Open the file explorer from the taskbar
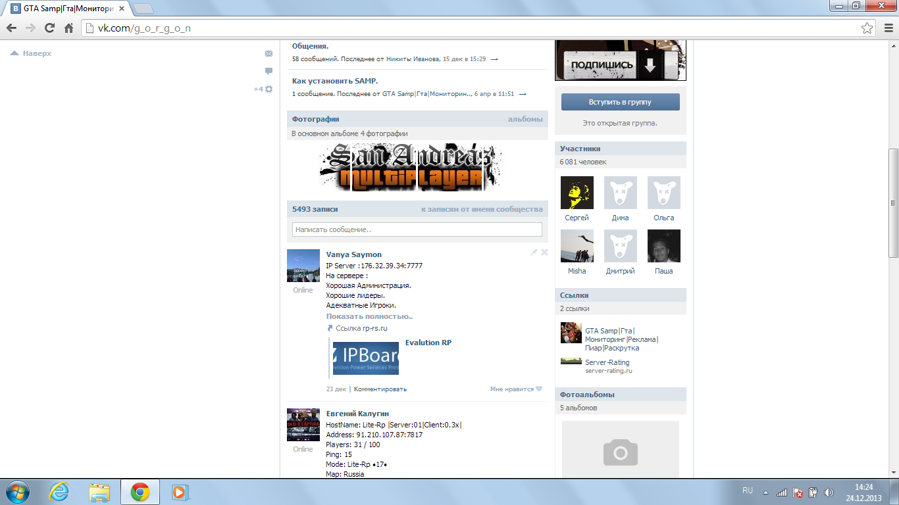899x505 pixels. pyautogui.click(x=99, y=492)
